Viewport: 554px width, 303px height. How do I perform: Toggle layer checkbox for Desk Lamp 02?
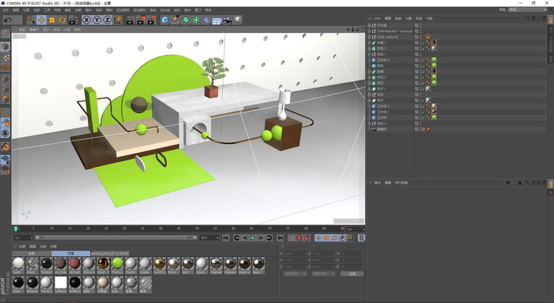pyautogui.click(x=417, y=37)
